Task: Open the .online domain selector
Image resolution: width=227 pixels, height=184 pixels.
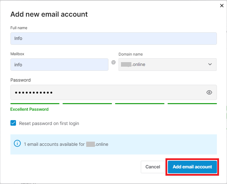Action: pos(168,65)
